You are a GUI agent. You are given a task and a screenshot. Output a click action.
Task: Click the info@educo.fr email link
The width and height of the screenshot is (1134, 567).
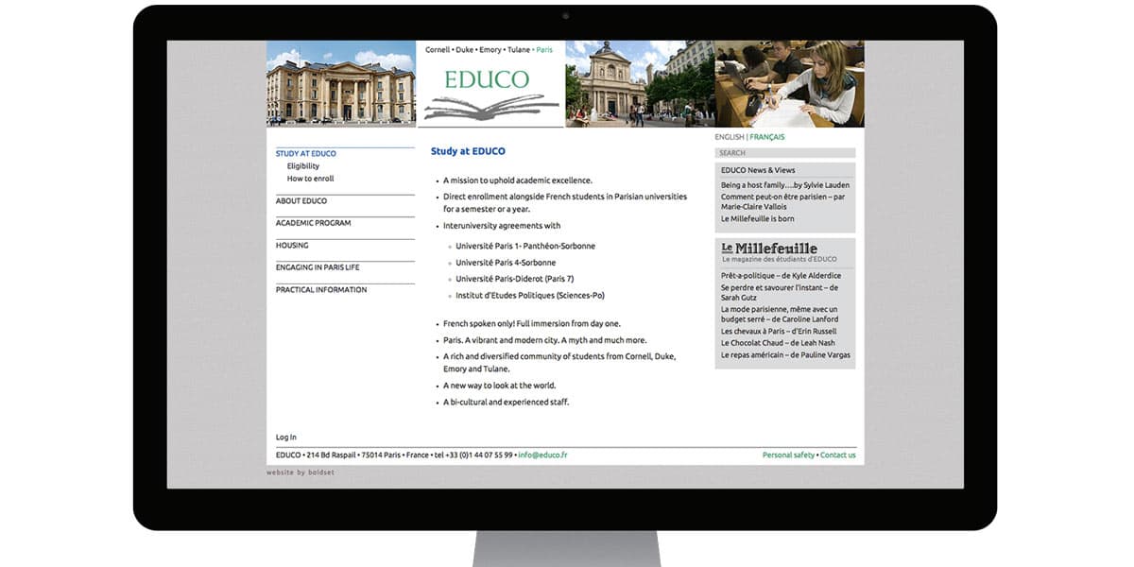coord(542,455)
